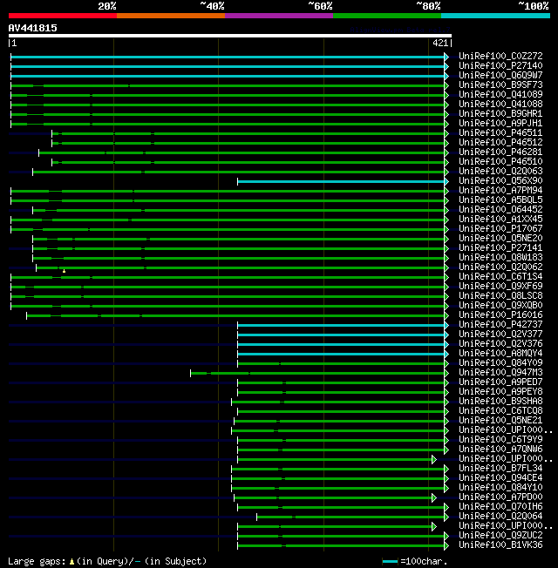
Task: Open hit UniRef100_Q6Q9W7
Action: point(500,75)
